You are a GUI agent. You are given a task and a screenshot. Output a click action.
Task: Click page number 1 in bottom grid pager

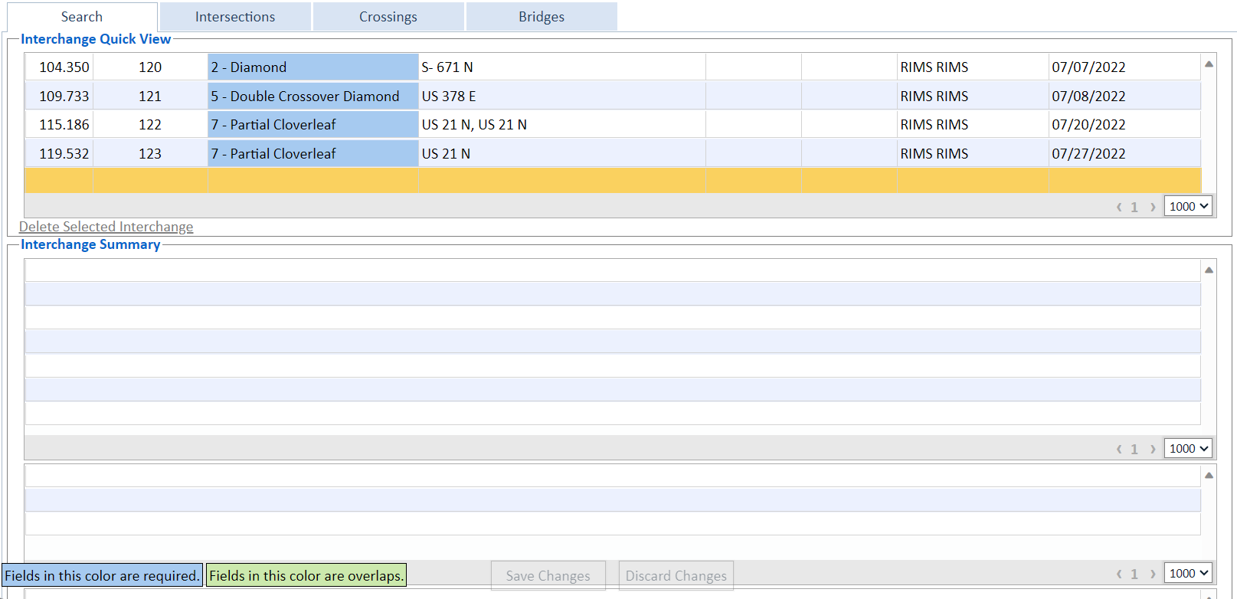tap(1134, 574)
